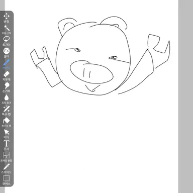This screenshot has height=193, width=193.
Task: Select the Frame Divider tool
Action: (x=7, y=157)
